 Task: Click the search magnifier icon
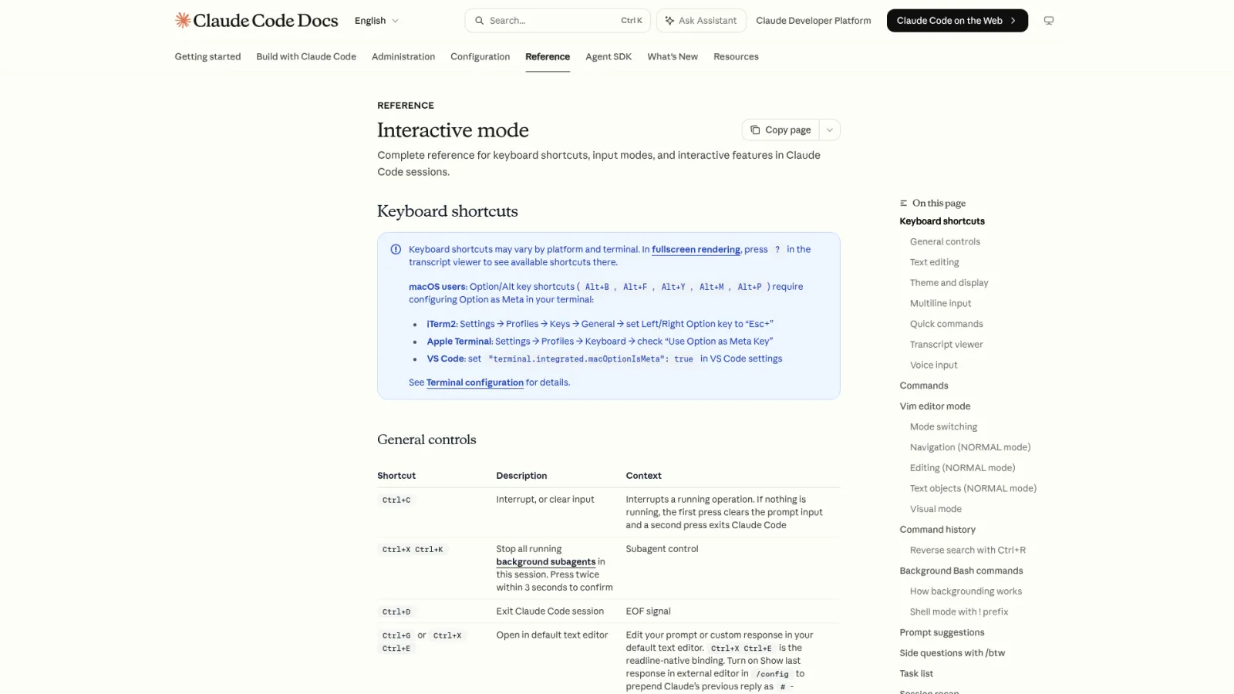[480, 21]
